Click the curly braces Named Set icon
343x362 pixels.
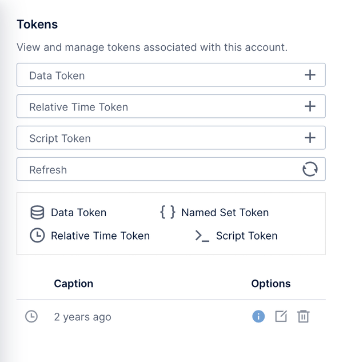click(167, 212)
